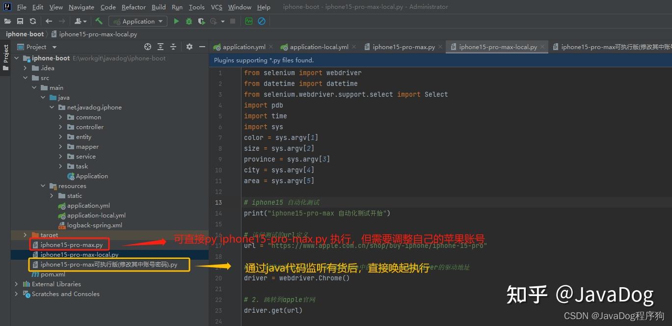Select Opened File with the target icon

pos(149,46)
